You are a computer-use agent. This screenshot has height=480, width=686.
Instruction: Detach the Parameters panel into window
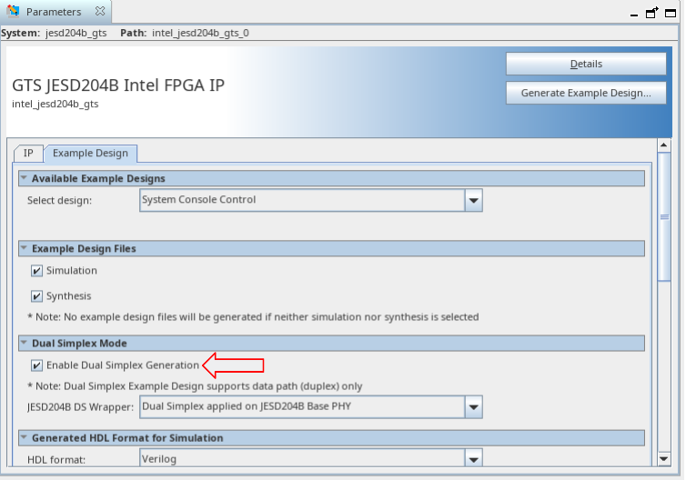click(651, 13)
